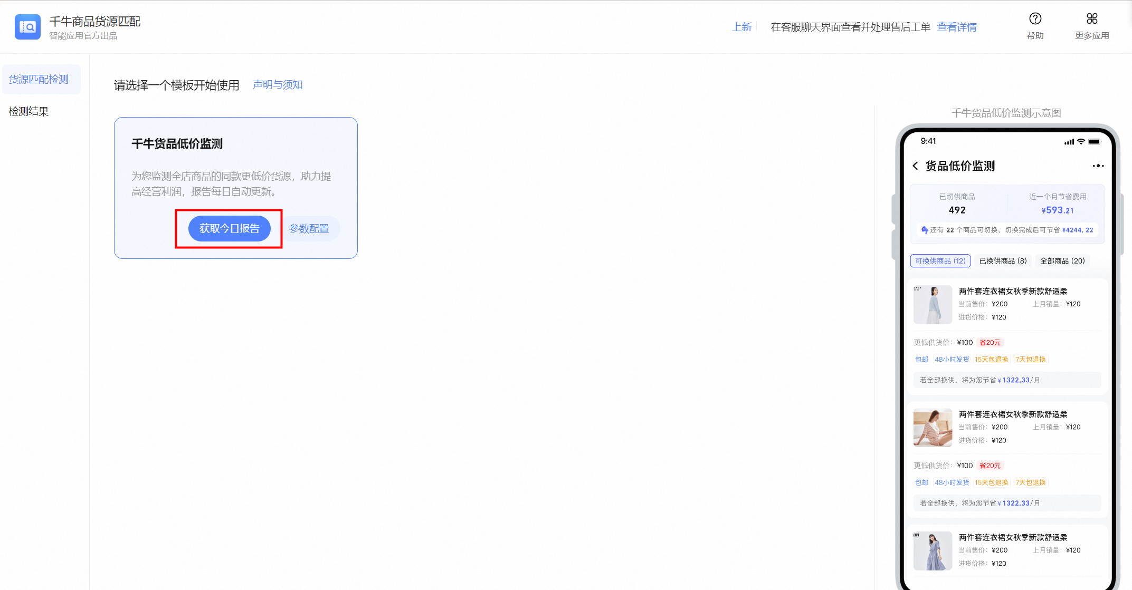1132x590 pixels.
Task: Click the 492 已切供商品 count
Action: click(957, 210)
